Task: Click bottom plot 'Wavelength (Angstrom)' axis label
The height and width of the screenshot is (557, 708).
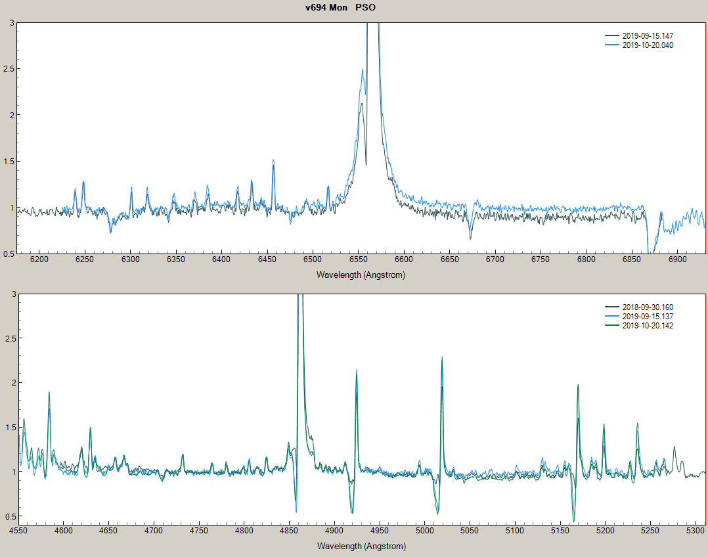Action: click(361, 546)
